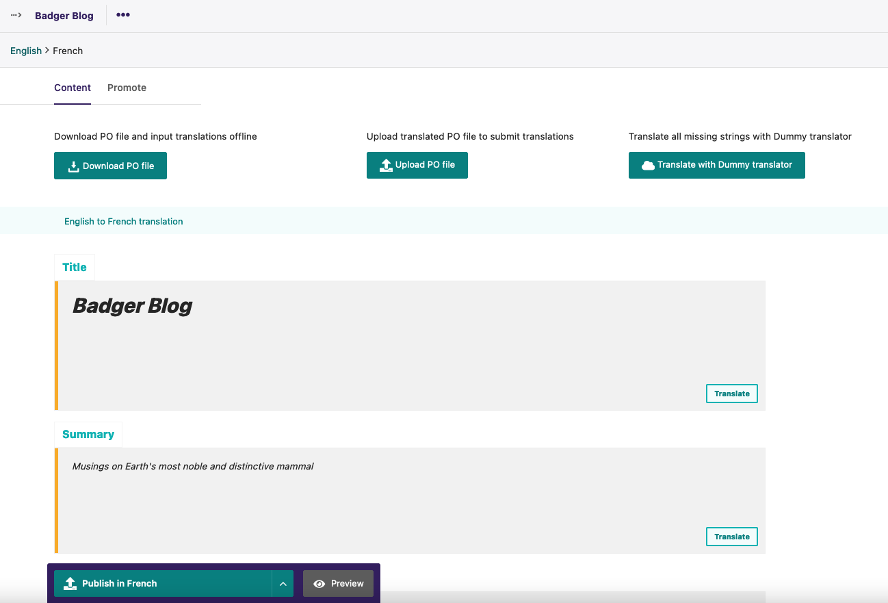The height and width of the screenshot is (603, 888).
Task: Open the English breadcrumb link
Action: (25, 51)
